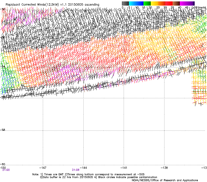
Task: Select the brown 35–40 knots legend segment
Action: pyautogui.click(x=176, y=3)
